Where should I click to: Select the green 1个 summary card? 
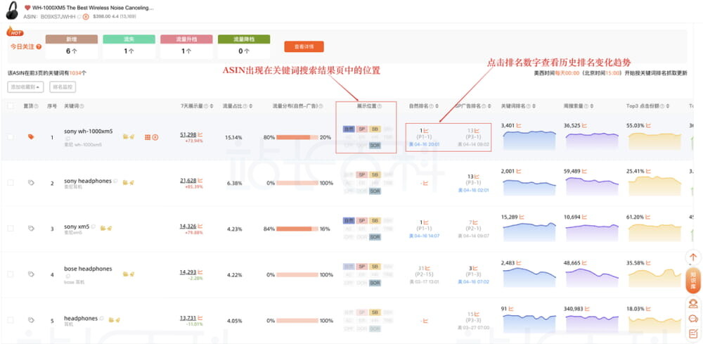click(129, 46)
